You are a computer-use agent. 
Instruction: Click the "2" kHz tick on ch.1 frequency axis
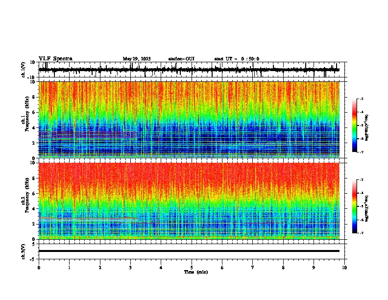34,143
